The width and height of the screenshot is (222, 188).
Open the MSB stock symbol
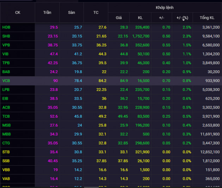(x=6, y=125)
